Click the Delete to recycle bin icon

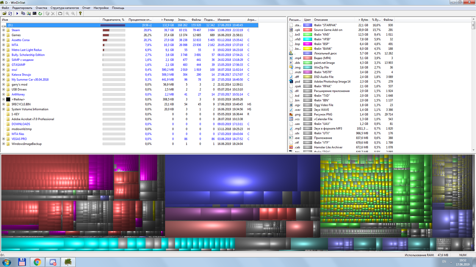coord(47,13)
